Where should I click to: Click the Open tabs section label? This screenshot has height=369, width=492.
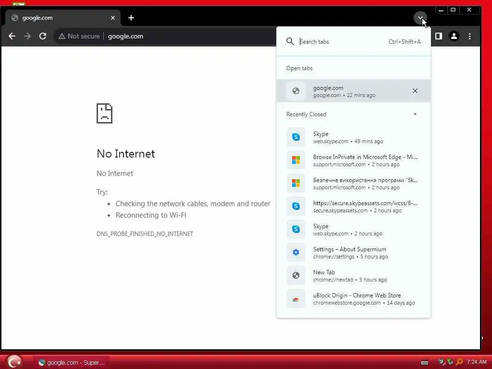pos(299,68)
